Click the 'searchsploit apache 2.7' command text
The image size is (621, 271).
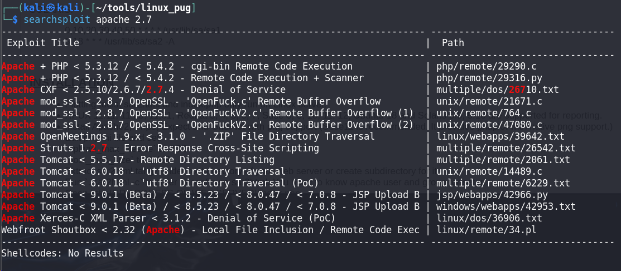pyautogui.click(x=88, y=19)
